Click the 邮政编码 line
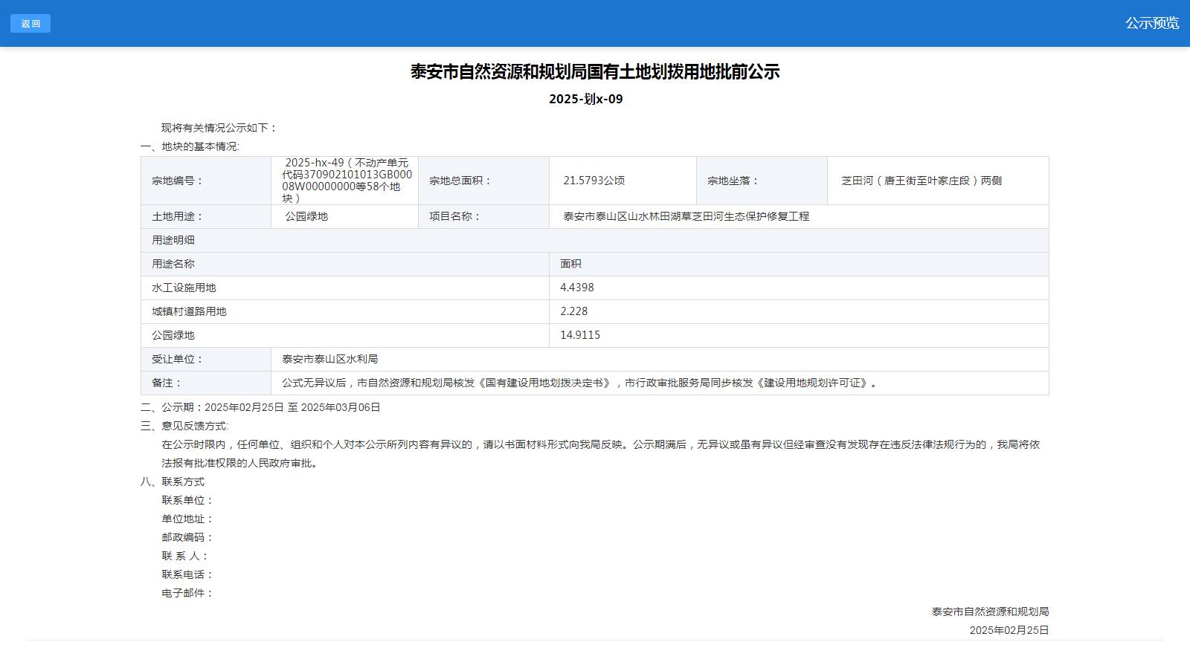This screenshot has height=668, width=1190. [187, 537]
